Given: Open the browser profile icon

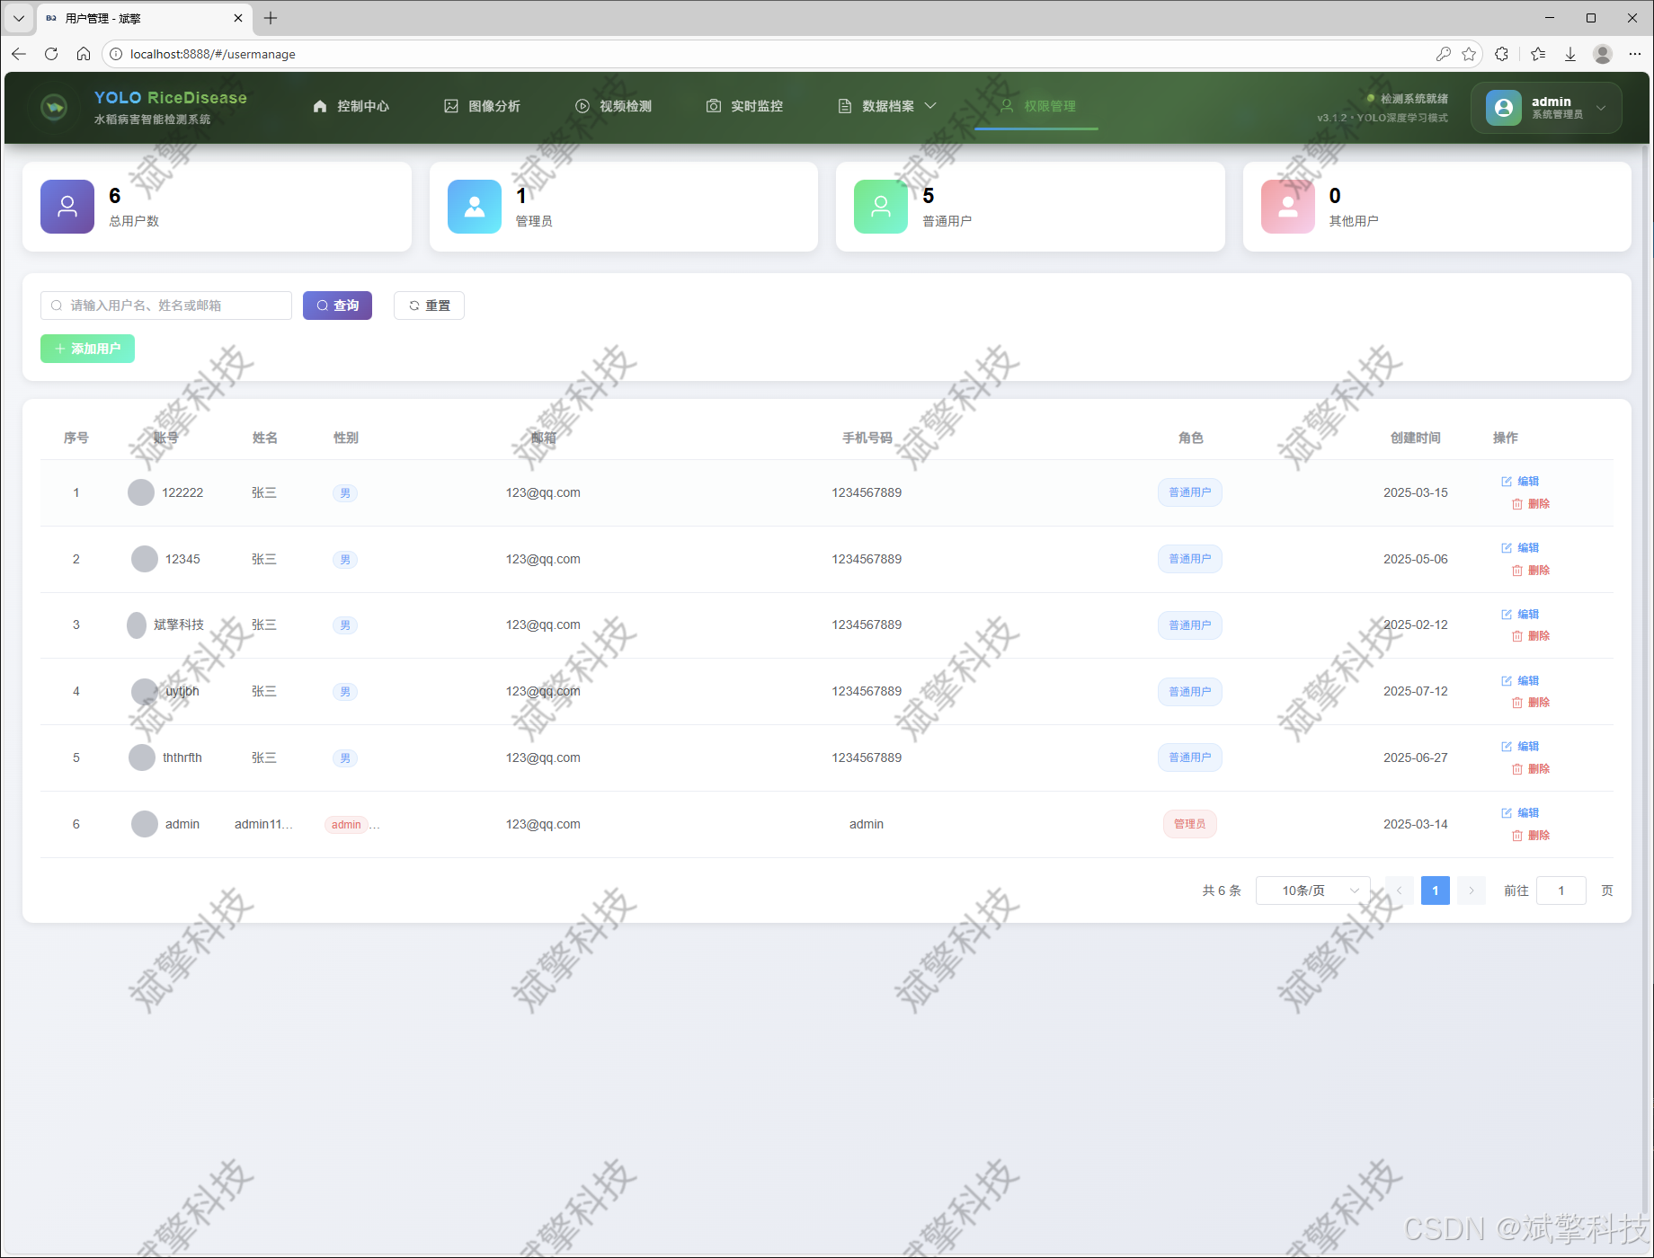Looking at the screenshot, I should coord(1603,54).
